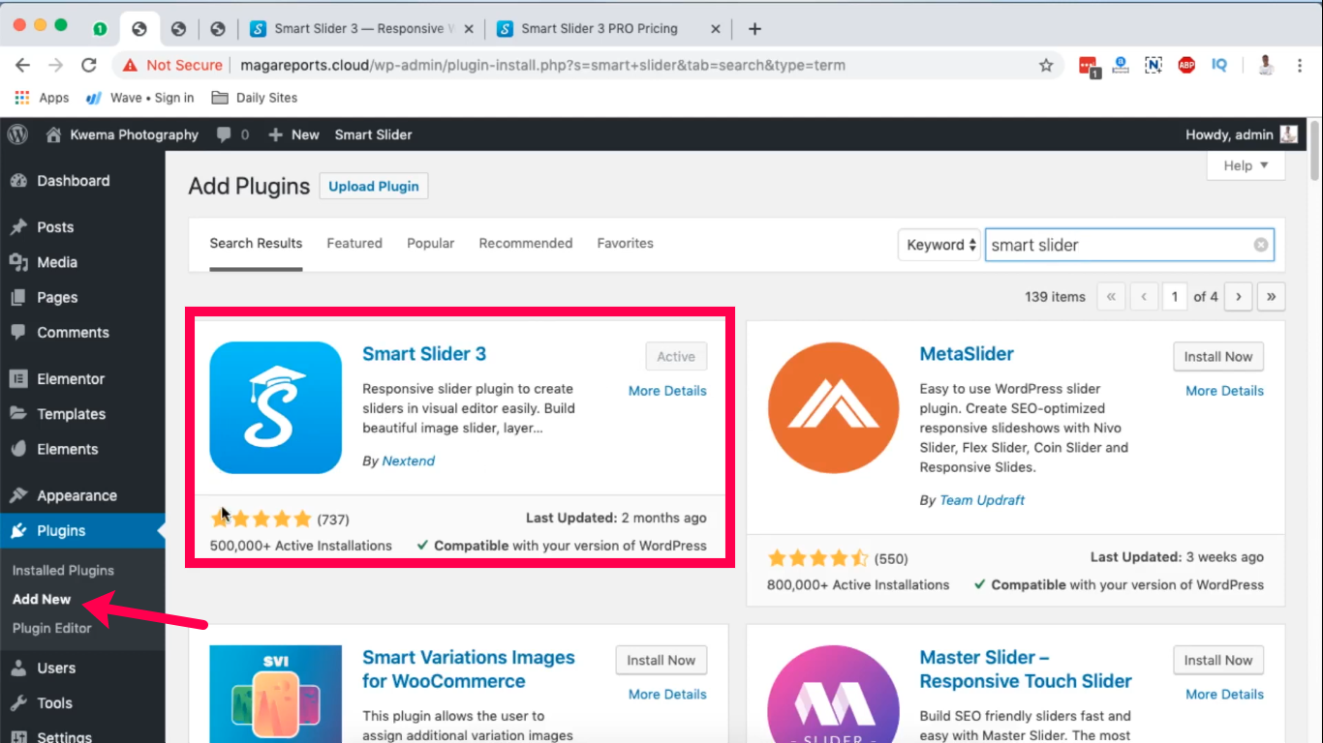Bookmark this page with the star icon

1046,66
